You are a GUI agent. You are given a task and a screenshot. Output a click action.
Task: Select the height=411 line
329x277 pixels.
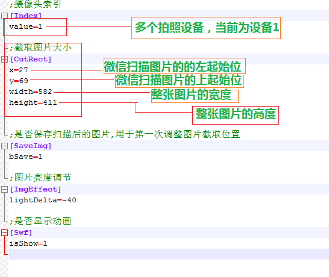(x=33, y=102)
